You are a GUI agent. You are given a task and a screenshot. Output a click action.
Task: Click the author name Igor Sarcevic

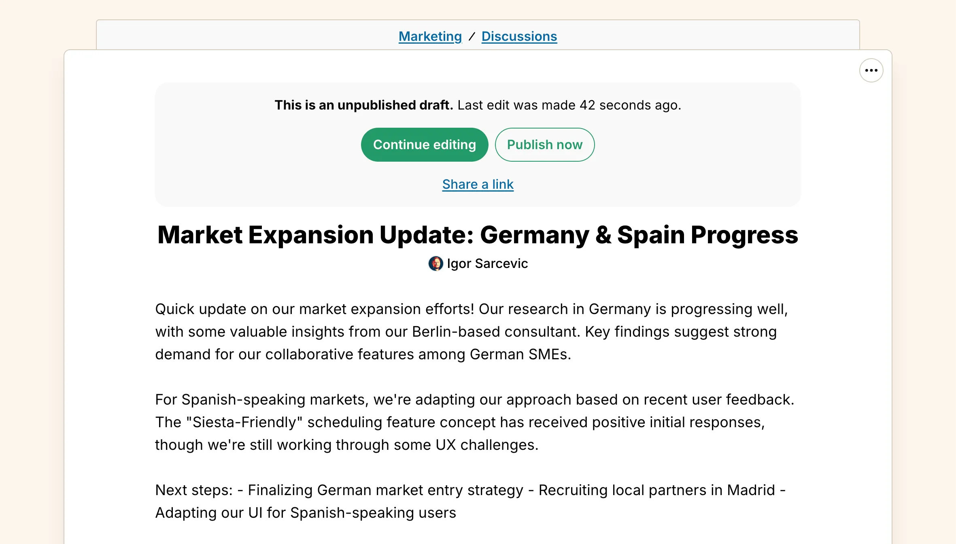pos(487,264)
